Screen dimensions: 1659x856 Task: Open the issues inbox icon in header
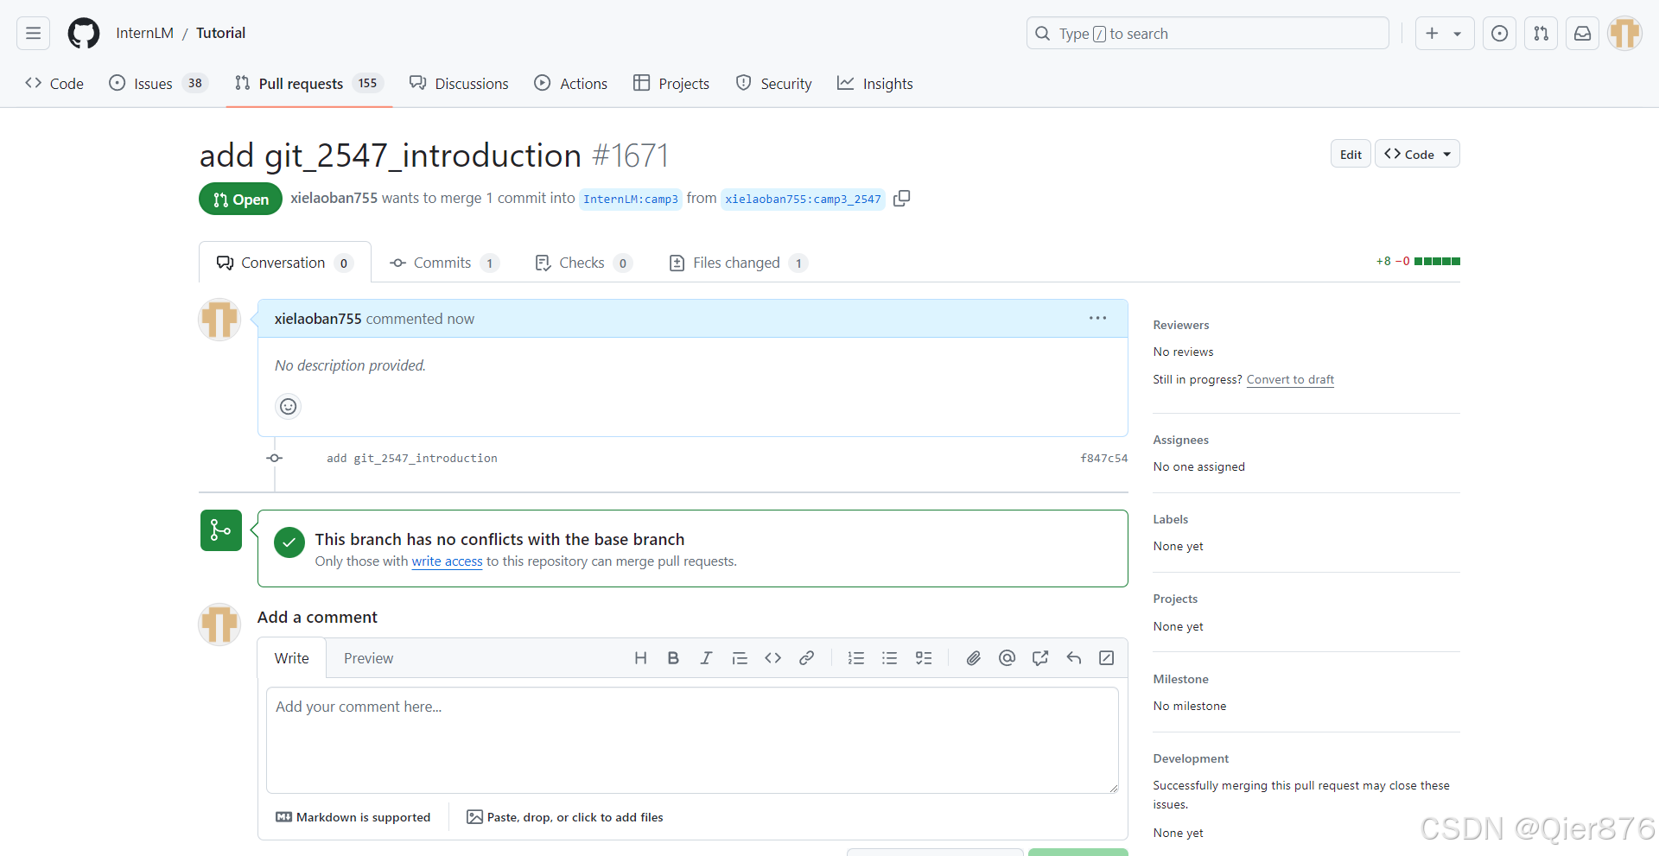pyautogui.click(x=1499, y=33)
